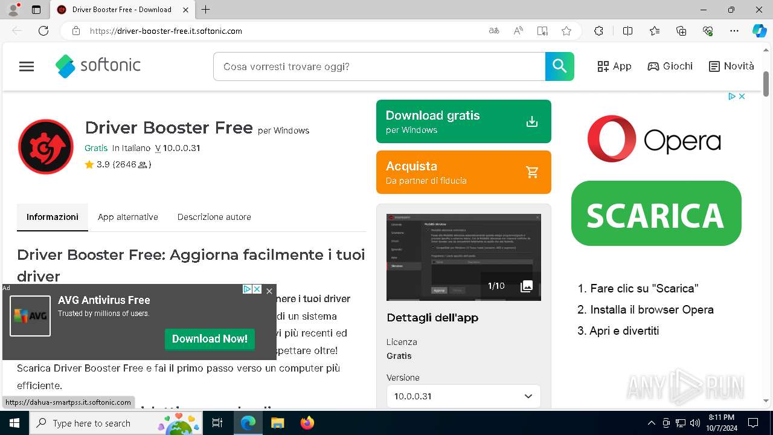The image size is (773, 435).
Task: Open Immersive Reader icon
Action: click(542, 31)
